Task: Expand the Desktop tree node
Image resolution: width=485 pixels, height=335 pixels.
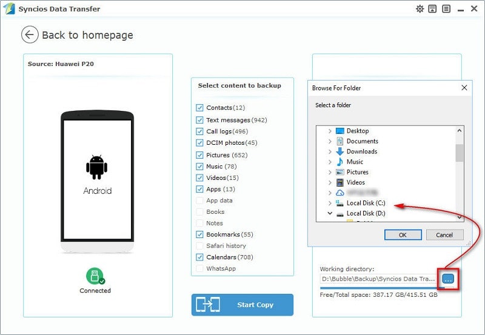Action: (330, 131)
